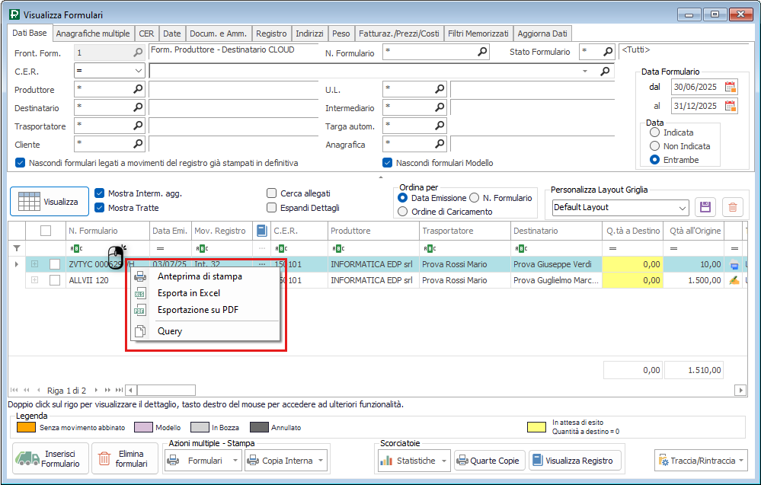The width and height of the screenshot is (761, 485).
Task: Switch to the Fatturaz./Prezzi/Costi tab
Action: (399, 34)
